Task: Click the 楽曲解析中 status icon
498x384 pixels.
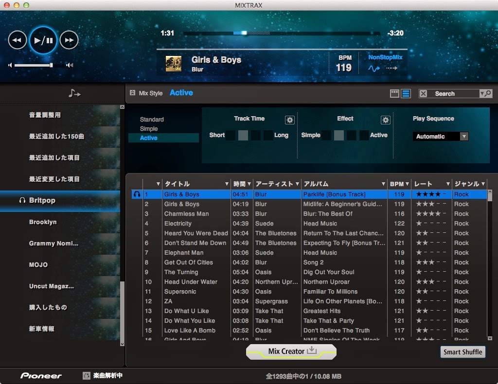Action: 87,376
